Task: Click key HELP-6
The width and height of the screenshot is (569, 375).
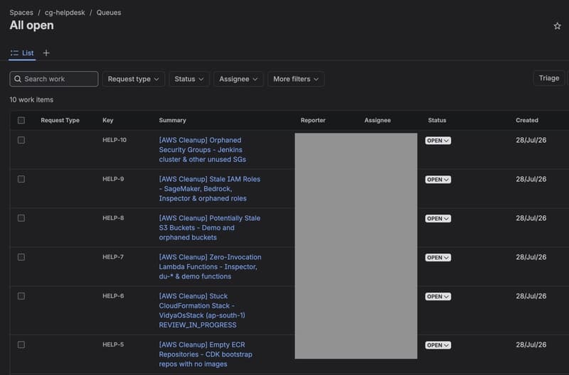Action: click(x=113, y=296)
